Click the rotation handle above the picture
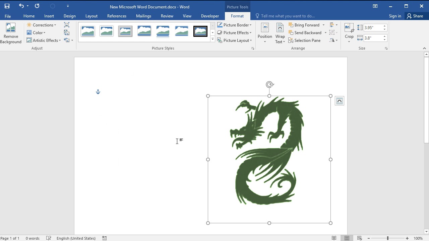 [x=269, y=85]
